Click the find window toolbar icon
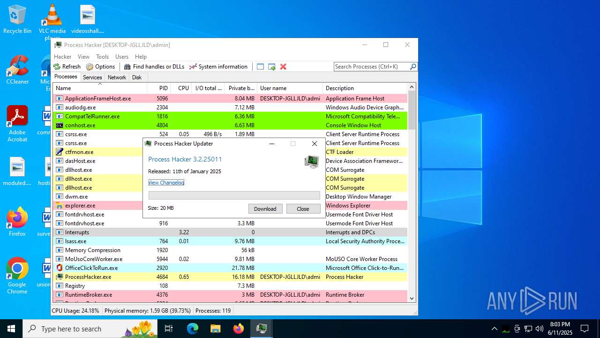 [x=261, y=67]
